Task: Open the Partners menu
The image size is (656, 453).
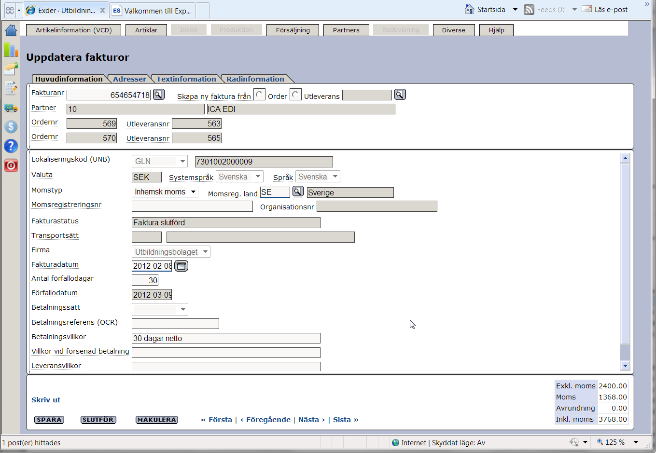Action: click(x=346, y=30)
